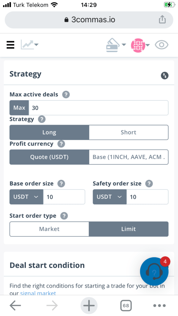
Task: Open the browser tabs counter showing 68
Action: click(x=126, y=306)
